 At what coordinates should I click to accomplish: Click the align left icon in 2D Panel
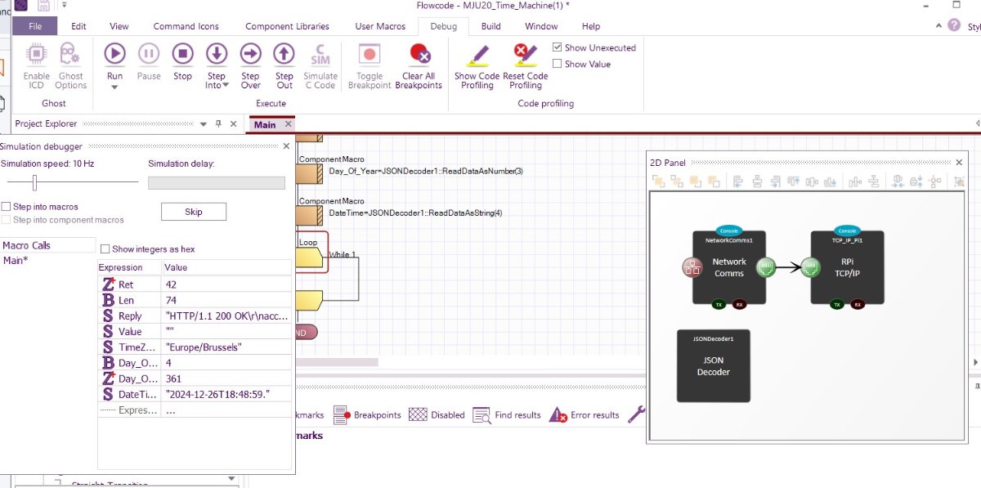[737, 181]
